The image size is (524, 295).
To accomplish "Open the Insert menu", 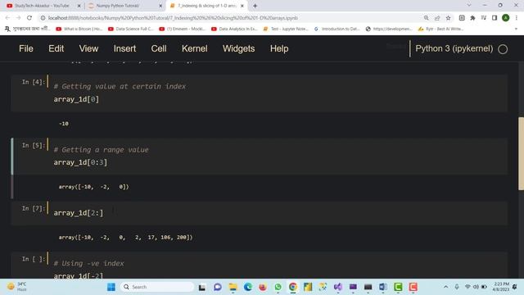I will (124, 48).
